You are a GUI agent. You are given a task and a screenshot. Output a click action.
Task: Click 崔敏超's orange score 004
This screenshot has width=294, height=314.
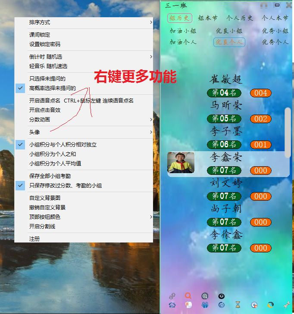[x=261, y=93]
